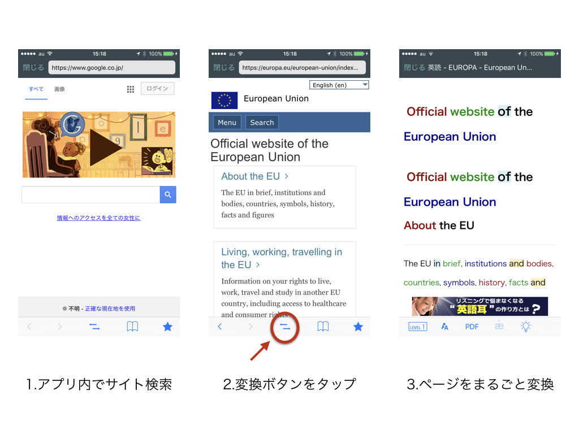Open 情報へのアクセスを全ての女性に link
Image resolution: width=579 pixels, height=434 pixels.
98,218
